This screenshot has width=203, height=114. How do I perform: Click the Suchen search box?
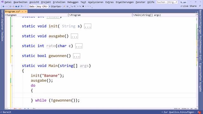(167, 2)
